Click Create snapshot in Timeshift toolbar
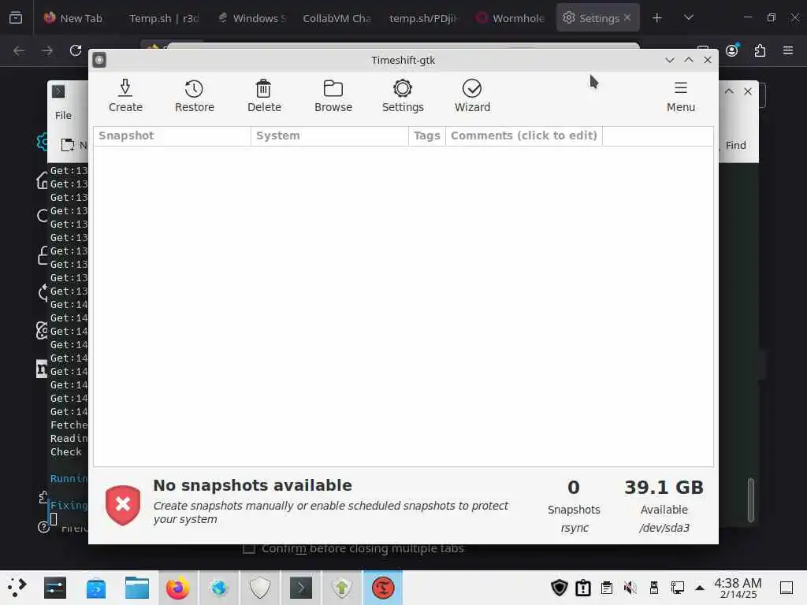The width and height of the screenshot is (807, 605). click(125, 95)
